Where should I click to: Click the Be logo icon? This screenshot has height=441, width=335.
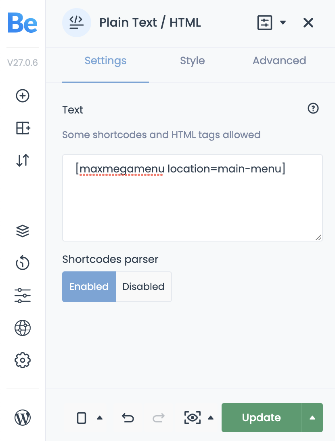click(23, 23)
